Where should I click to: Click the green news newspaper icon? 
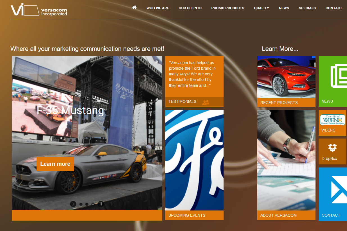[x=339, y=76]
